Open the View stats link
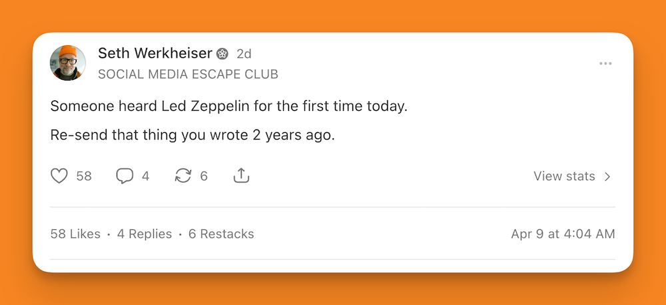The image size is (666, 305). pos(564,176)
